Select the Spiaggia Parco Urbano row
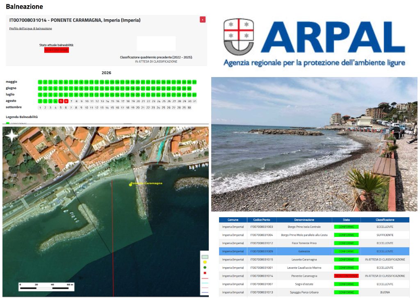This screenshot has height=300, width=420. point(314,292)
